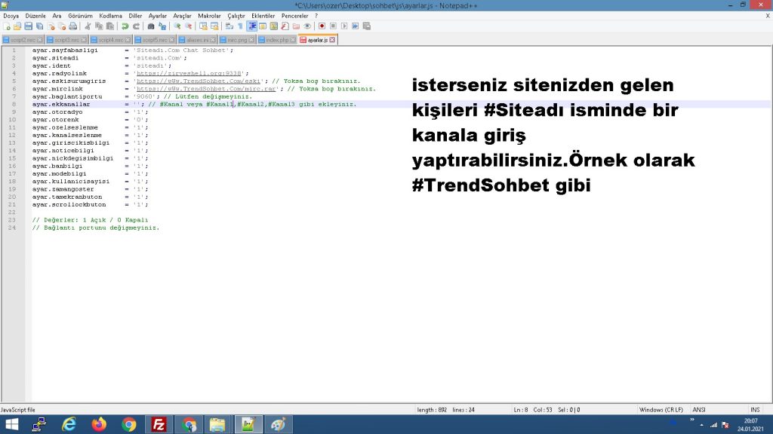
Task: Switch to the script2.mrc tab
Action: tap(23, 40)
